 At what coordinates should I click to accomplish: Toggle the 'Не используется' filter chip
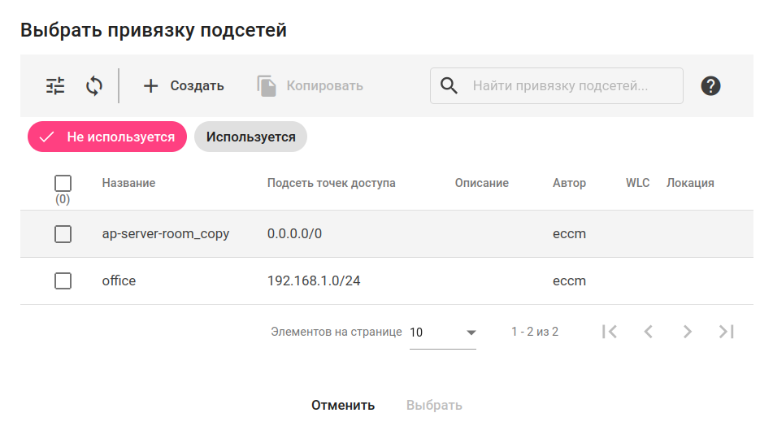click(x=107, y=137)
